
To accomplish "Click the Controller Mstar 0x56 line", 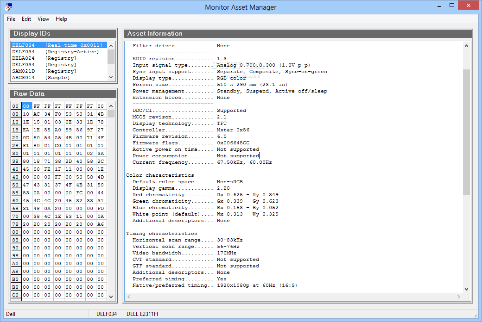I will tap(191, 130).
